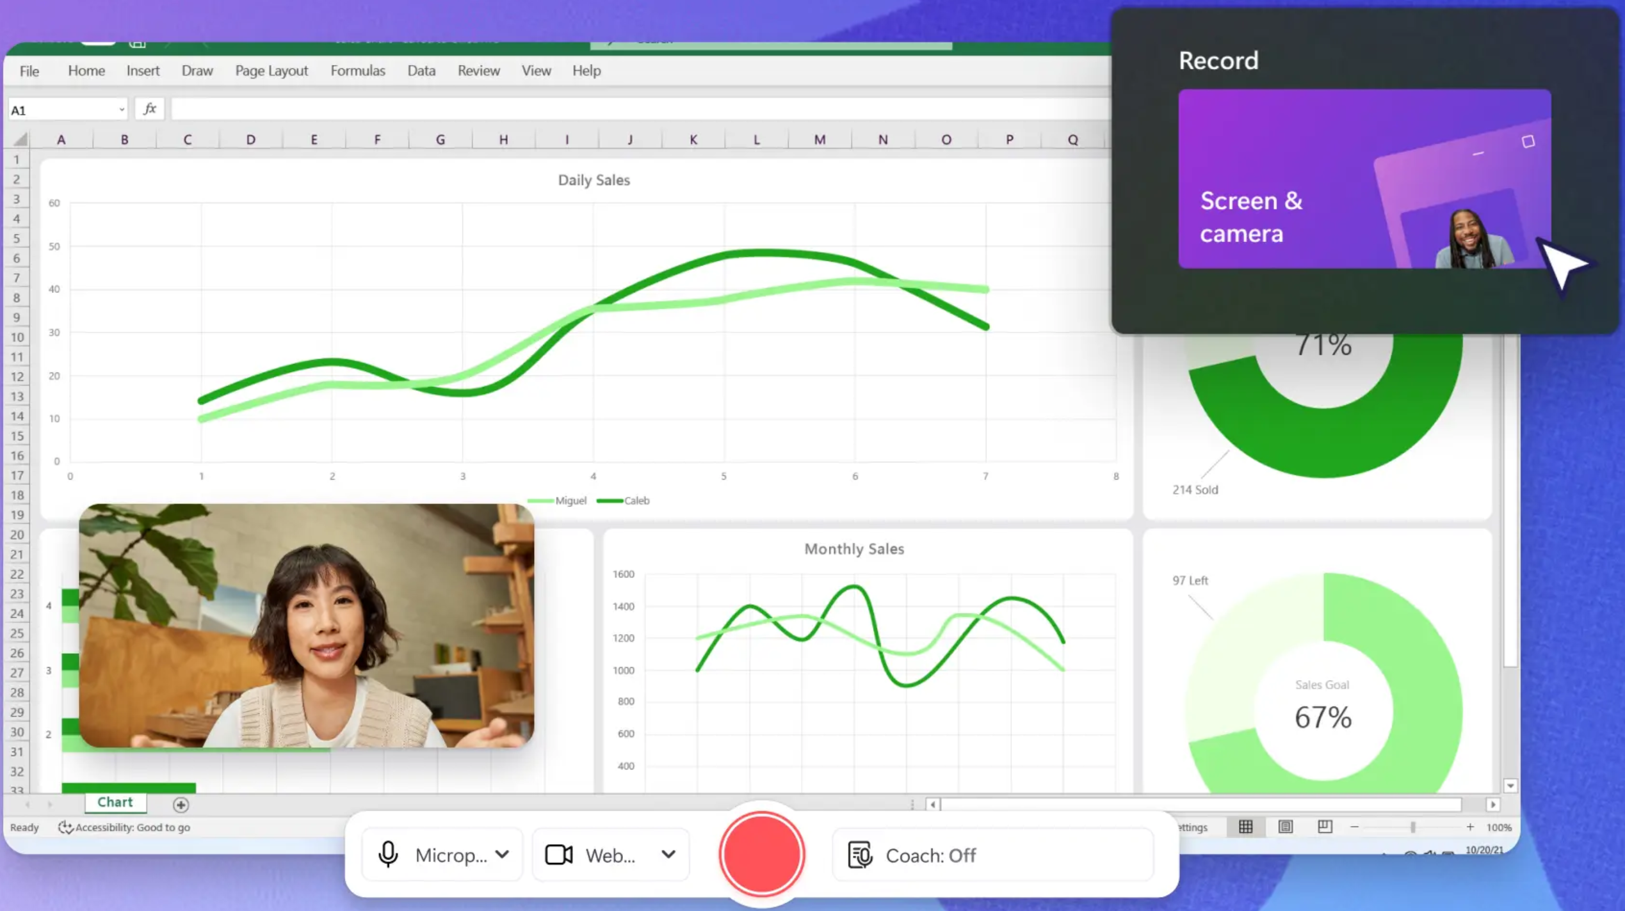This screenshot has height=911, width=1625.
Task: Click the microphone icon
Action: coord(388,855)
